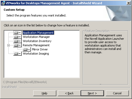Collapse the Remote Management tree node
132x99 pixels.
8,45
